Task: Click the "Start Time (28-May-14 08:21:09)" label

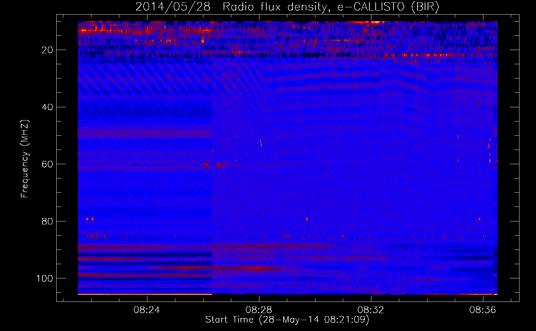Action: coord(287,320)
